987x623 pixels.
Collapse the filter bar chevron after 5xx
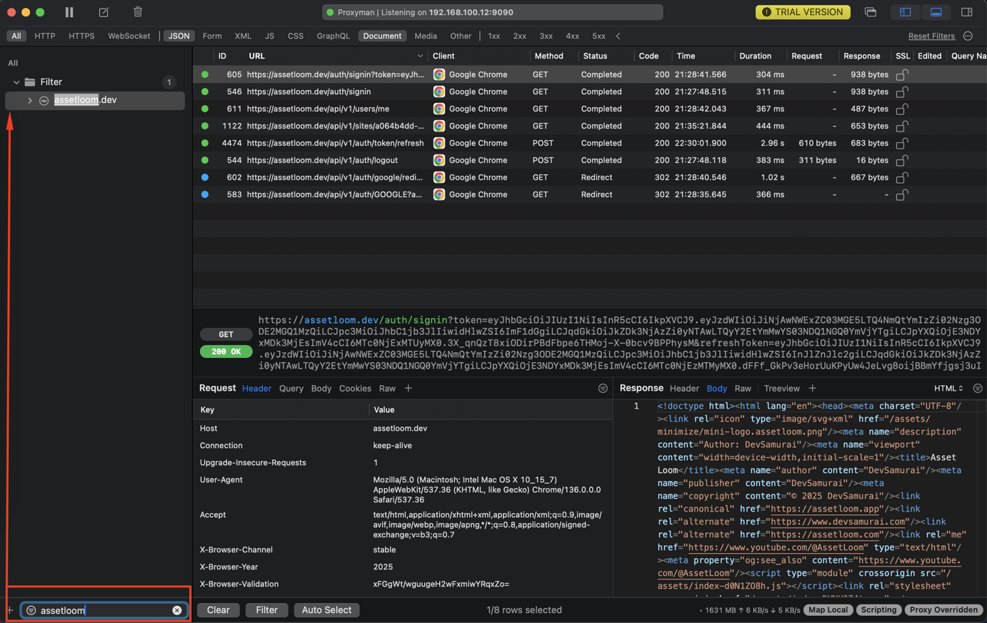[618, 36]
